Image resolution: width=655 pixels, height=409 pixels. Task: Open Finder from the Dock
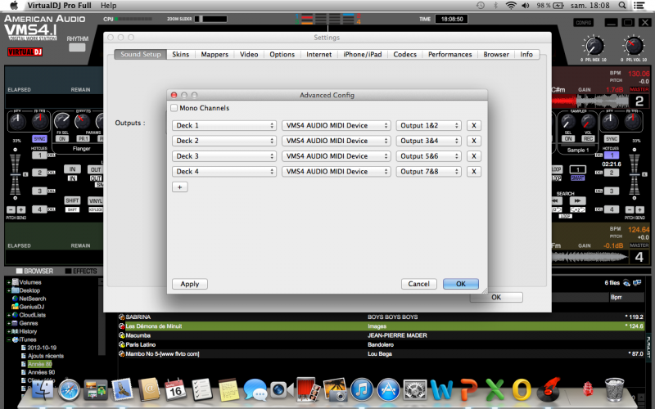pyautogui.click(x=43, y=390)
